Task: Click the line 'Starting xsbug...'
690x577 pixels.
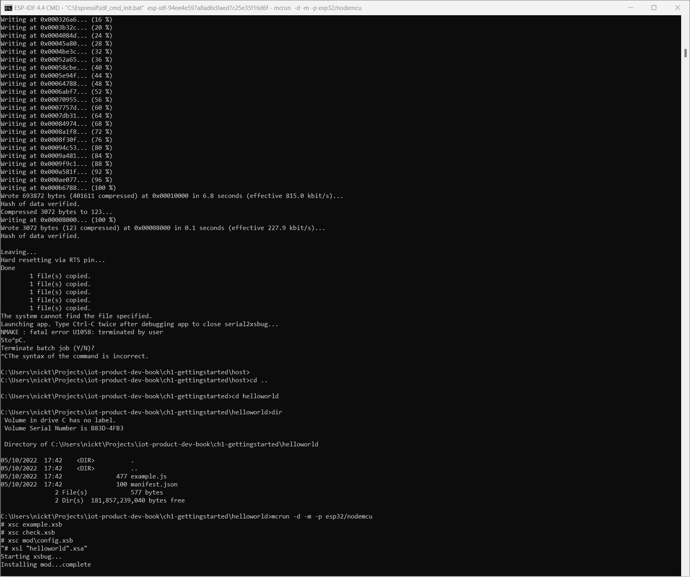Action: click(31, 556)
